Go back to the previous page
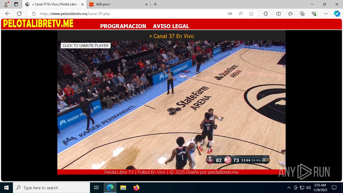This screenshot has height=193, width=343. point(8,14)
